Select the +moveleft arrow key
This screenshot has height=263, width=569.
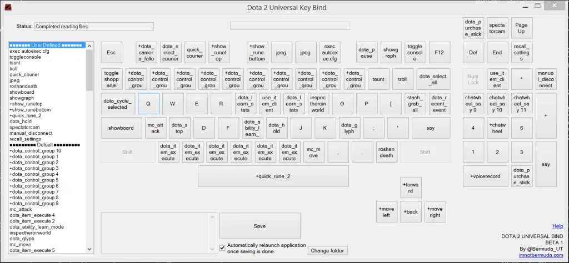[x=387, y=212]
